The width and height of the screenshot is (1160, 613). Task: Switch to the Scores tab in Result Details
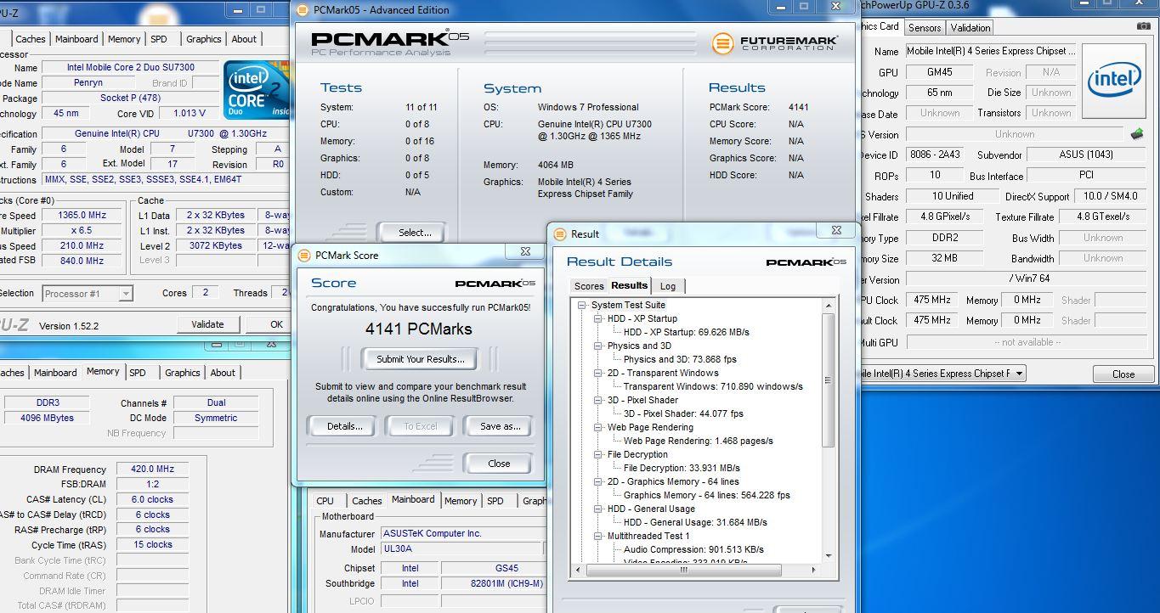588,286
